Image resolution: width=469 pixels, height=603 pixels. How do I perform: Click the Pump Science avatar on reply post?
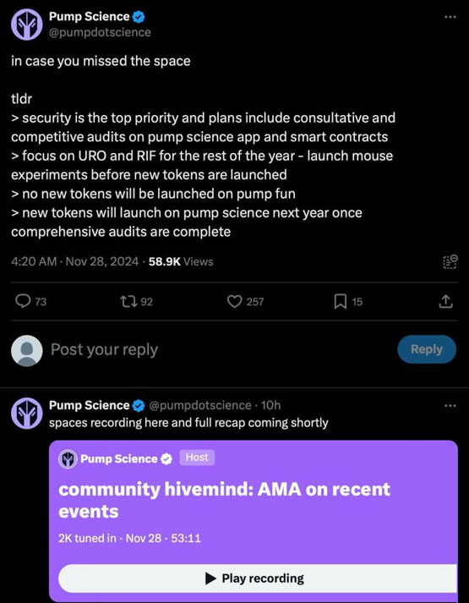tap(26, 413)
